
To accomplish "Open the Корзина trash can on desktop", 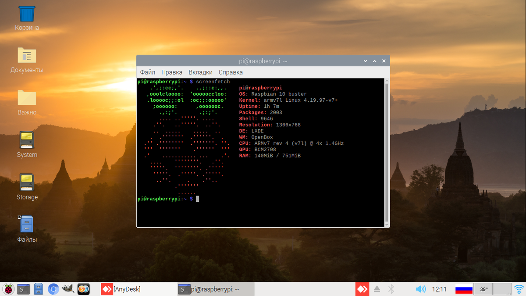I will click(x=26, y=15).
